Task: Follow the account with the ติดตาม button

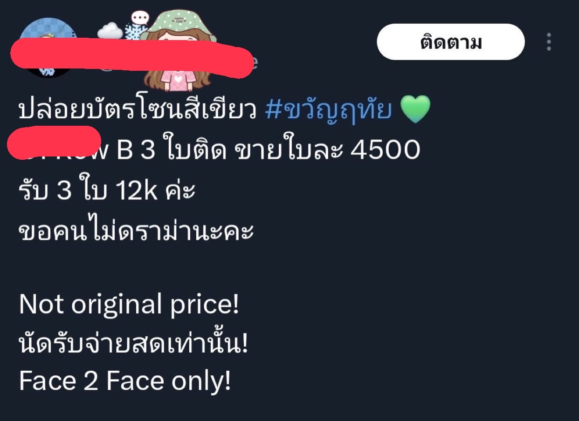Action: 451,42
